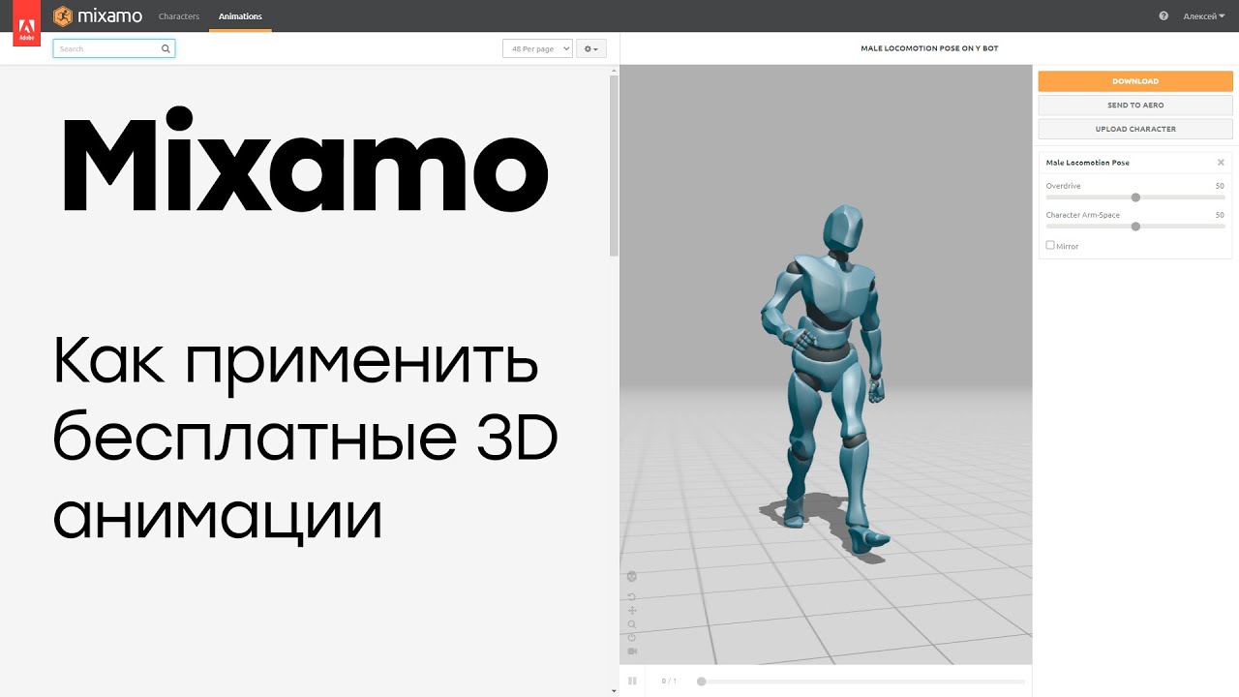Image resolution: width=1239 pixels, height=697 pixels.
Task: Open the Mixamo home logo
Action: (x=96, y=16)
